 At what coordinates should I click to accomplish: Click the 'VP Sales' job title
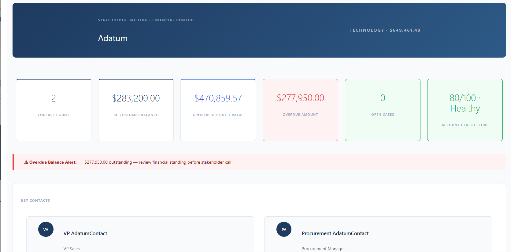click(x=72, y=249)
